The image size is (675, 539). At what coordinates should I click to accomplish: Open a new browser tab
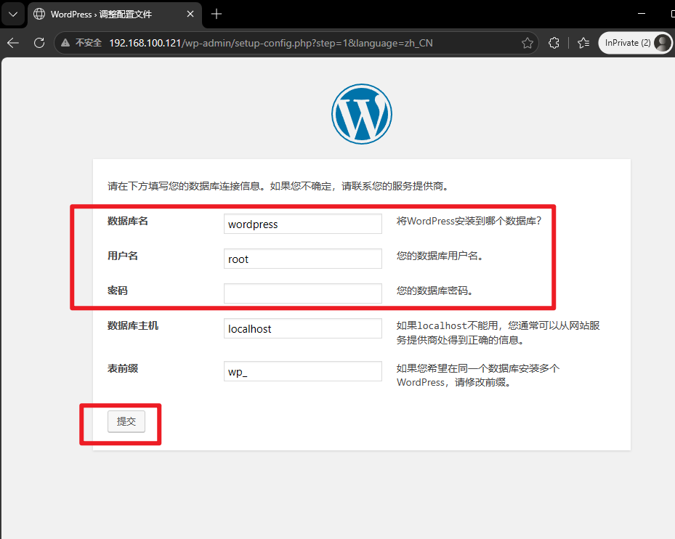pos(216,15)
